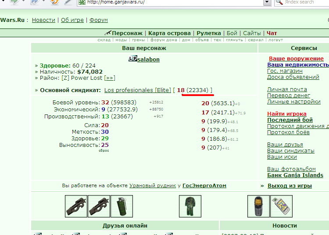Open Протокол движения link

[298, 126]
